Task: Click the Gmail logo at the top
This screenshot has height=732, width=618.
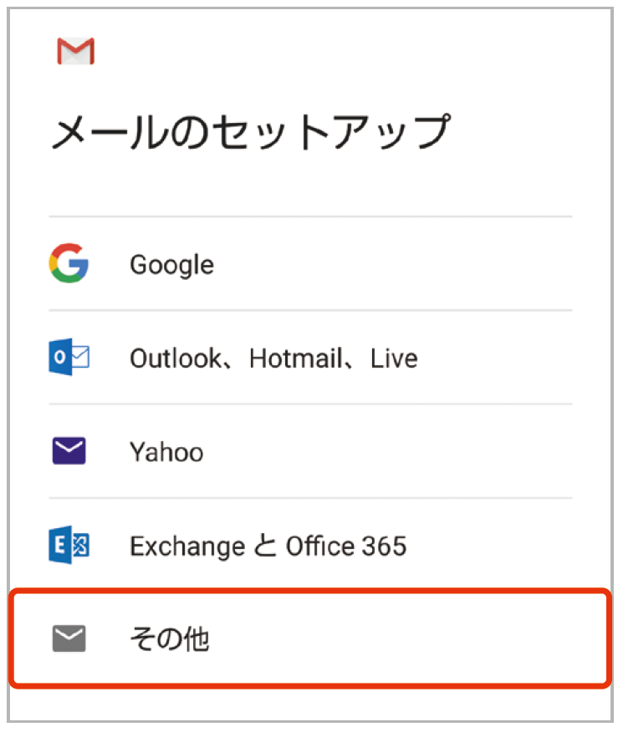Action: pyautogui.click(x=75, y=51)
